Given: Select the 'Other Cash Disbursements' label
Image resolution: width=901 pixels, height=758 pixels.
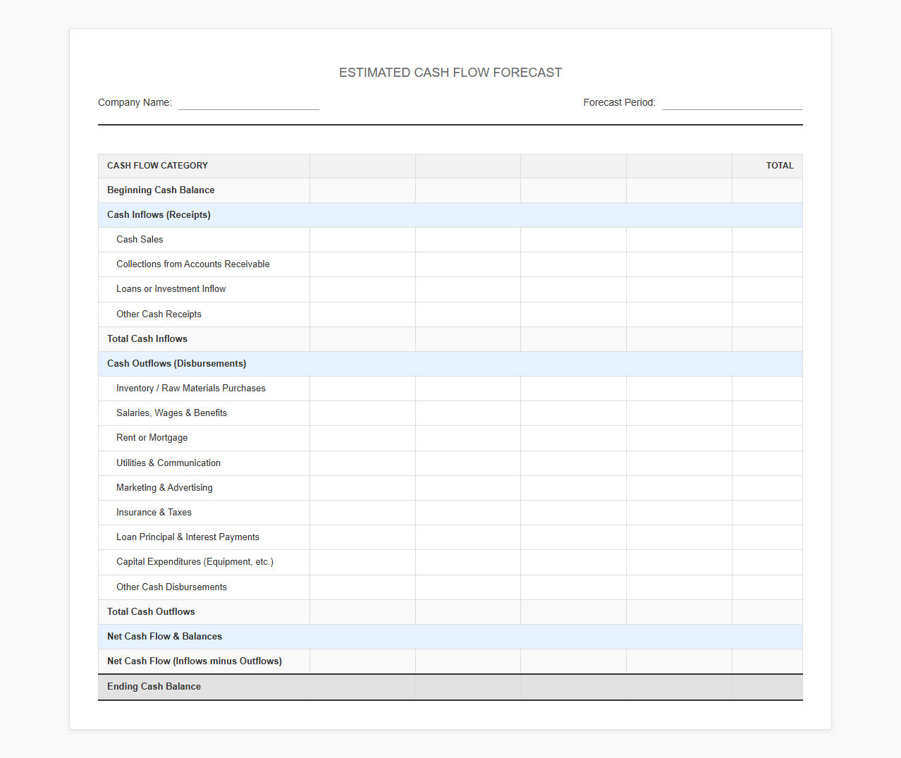Looking at the screenshot, I should 171,587.
